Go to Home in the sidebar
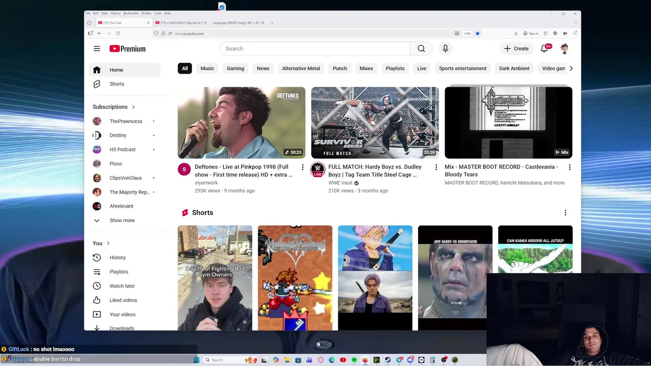 pyautogui.click(x=124, y=70)
